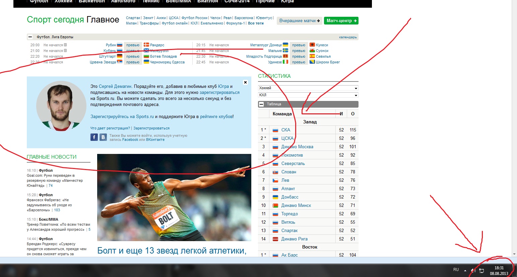The height and width of the screenshot is (277, 517).
Task: Click Show Desktop strip on the taskbar
Action: 515,270
